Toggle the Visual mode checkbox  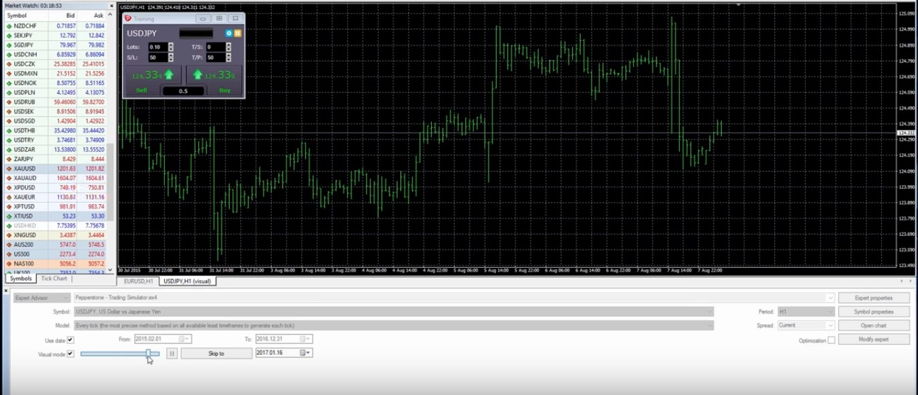70,354
